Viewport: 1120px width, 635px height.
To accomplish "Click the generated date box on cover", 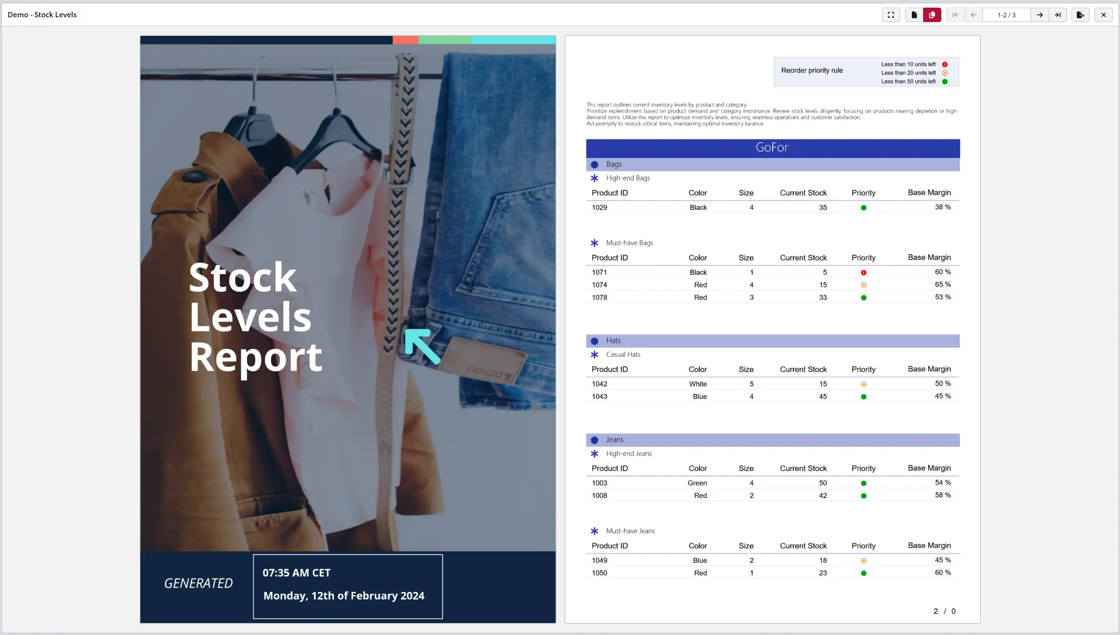I will [x=348, y=586].
